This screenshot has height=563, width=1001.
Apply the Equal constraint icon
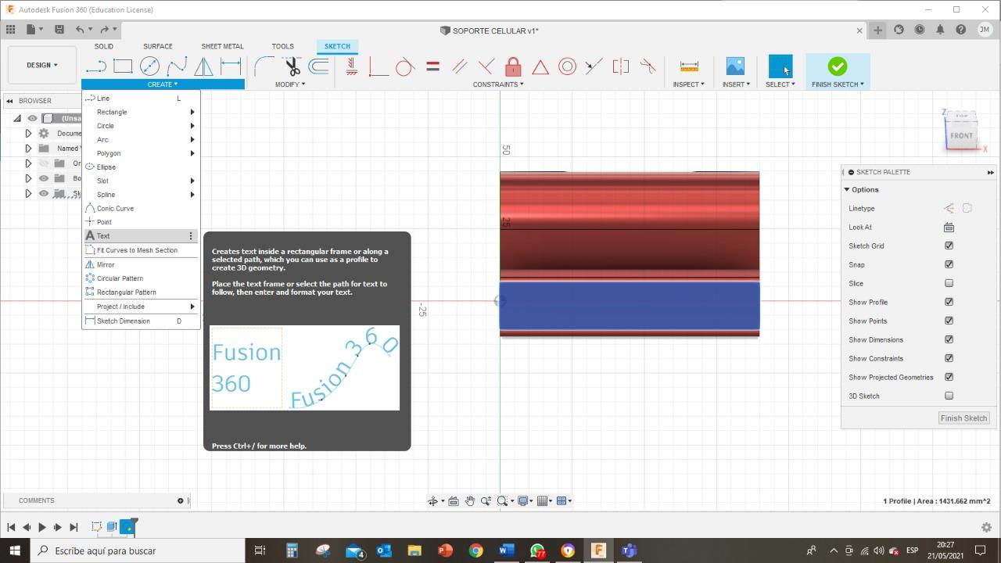click(x=432, y=66)
